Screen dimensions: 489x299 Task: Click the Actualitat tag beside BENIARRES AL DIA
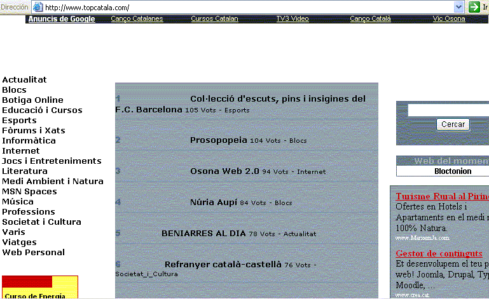(300, 234)
